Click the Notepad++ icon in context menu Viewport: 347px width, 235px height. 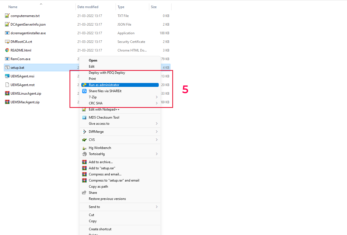click(84, 109)
